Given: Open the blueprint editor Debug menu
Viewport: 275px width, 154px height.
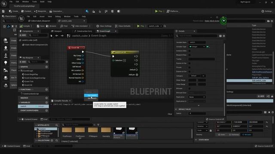Looking at the screenshot, I should (x=58, y=16).
